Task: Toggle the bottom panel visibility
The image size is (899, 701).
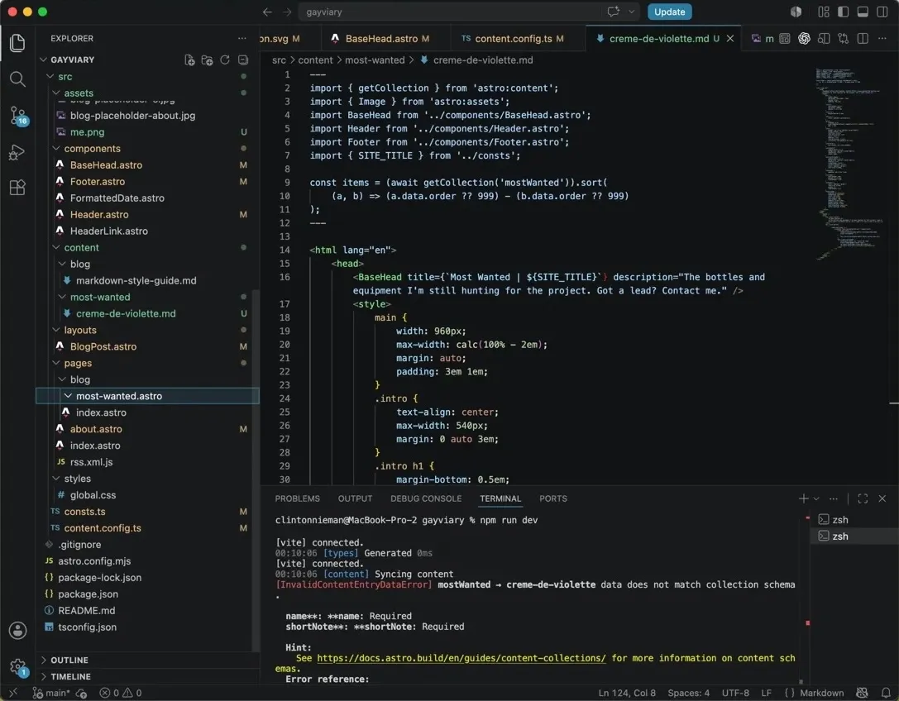Action: pos(863,12)
